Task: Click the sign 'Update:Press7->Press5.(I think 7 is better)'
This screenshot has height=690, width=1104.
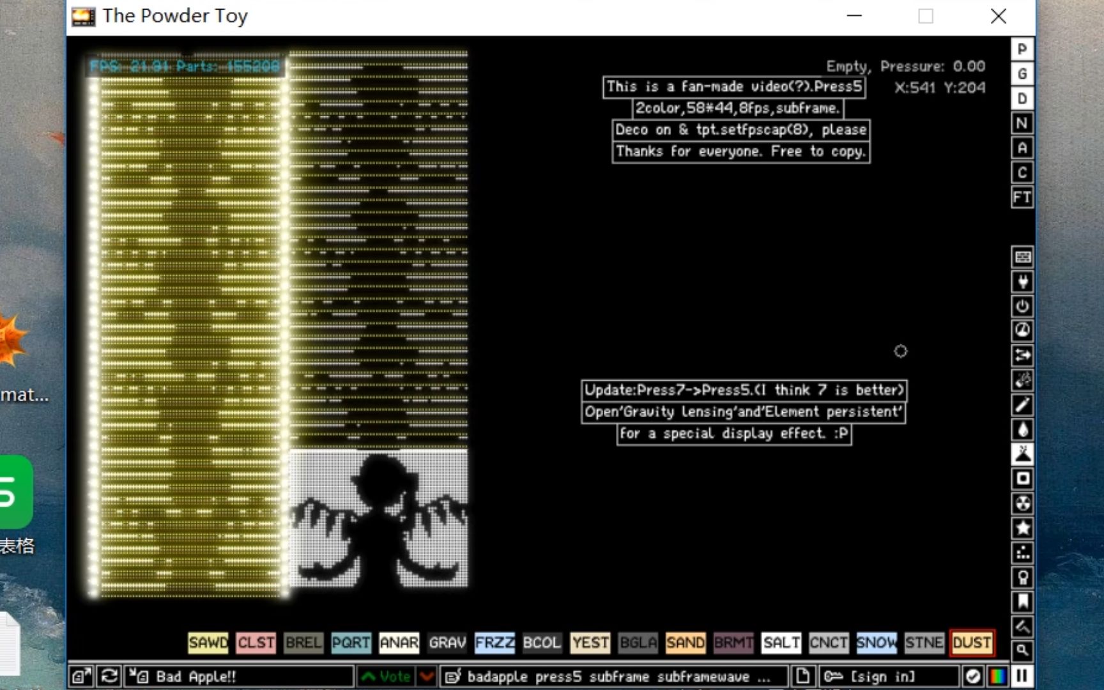Action: tap(744, 390)
